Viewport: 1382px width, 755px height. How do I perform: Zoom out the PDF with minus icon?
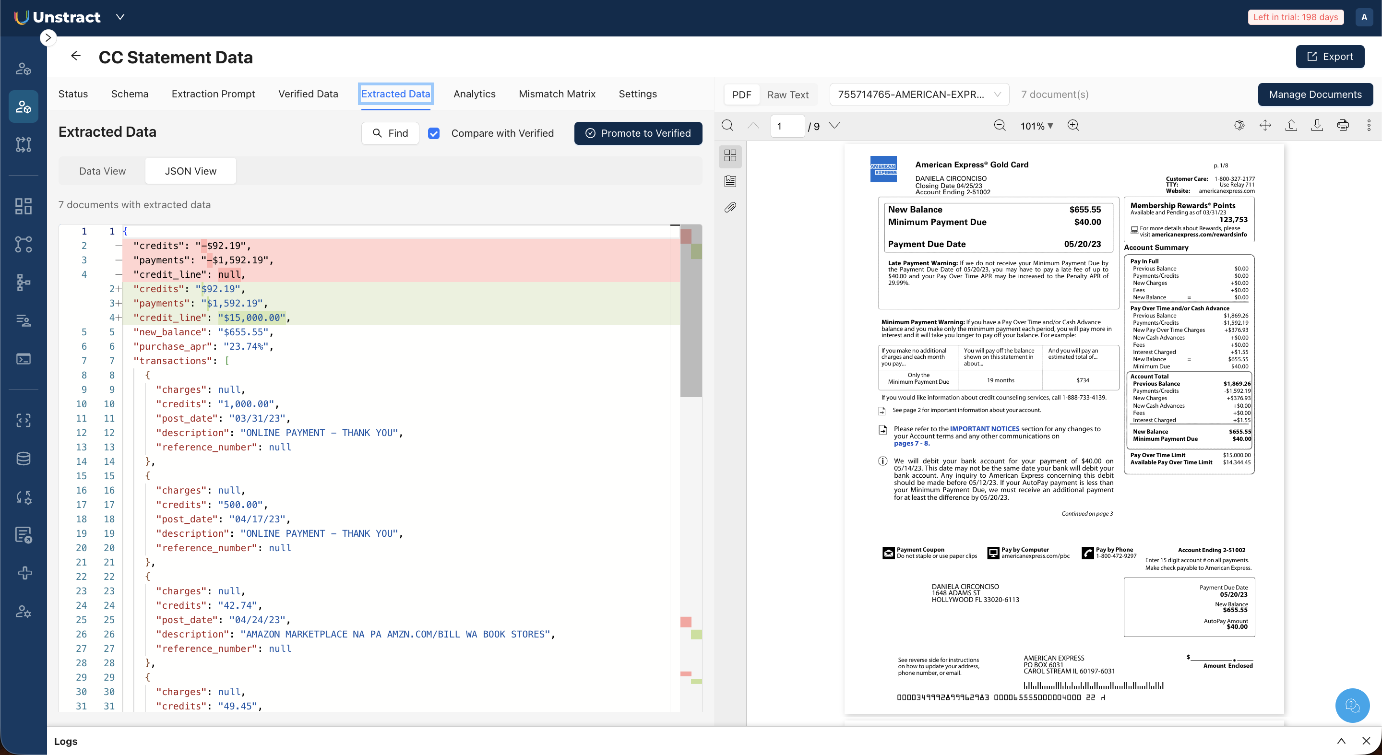[x=1000, y=126]
